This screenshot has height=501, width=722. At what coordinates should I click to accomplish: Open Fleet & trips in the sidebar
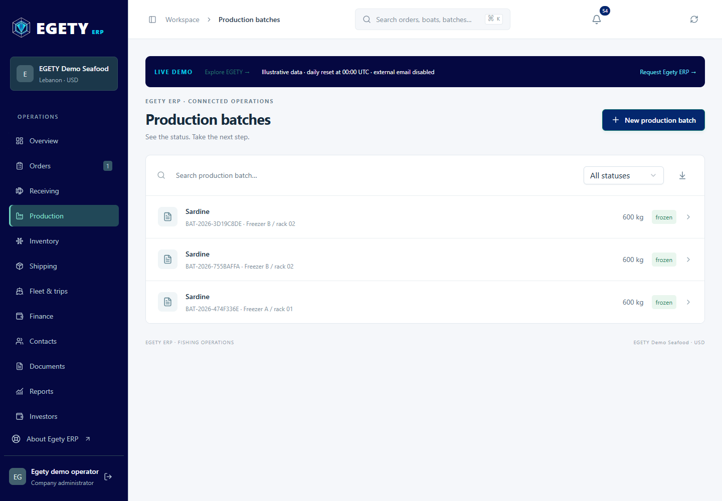coord(64,291)
